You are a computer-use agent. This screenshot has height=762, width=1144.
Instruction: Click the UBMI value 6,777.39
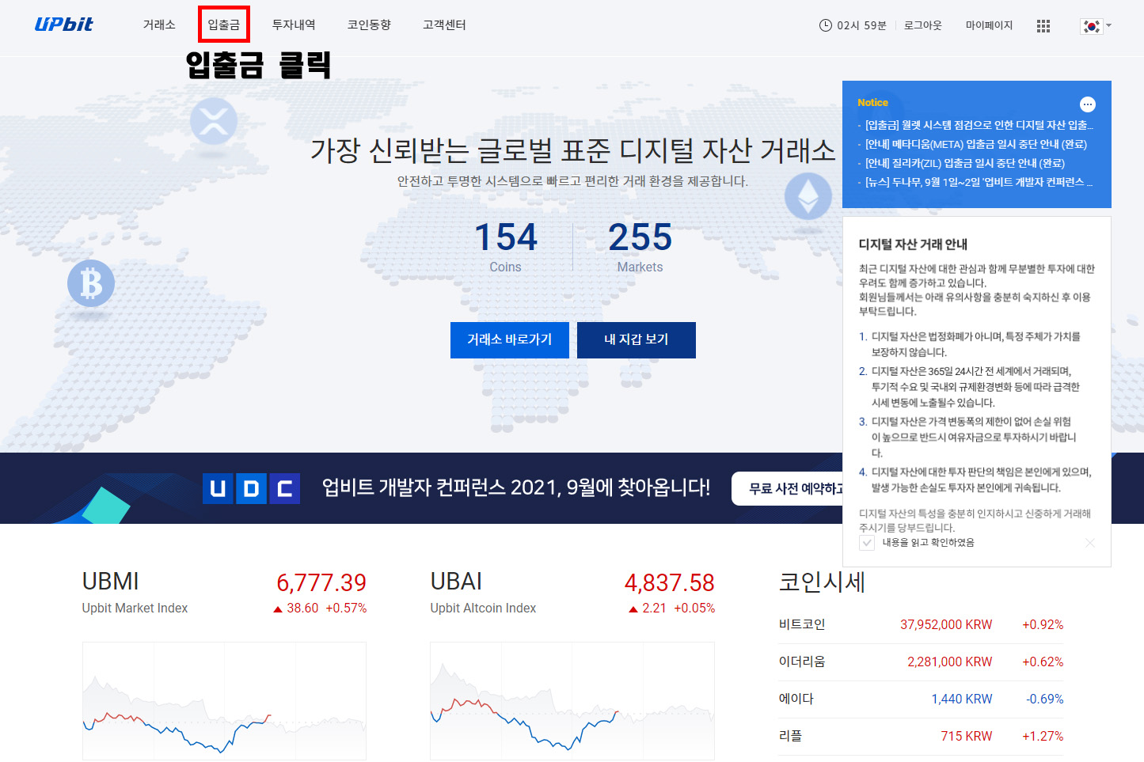click(x=321, y=583)
